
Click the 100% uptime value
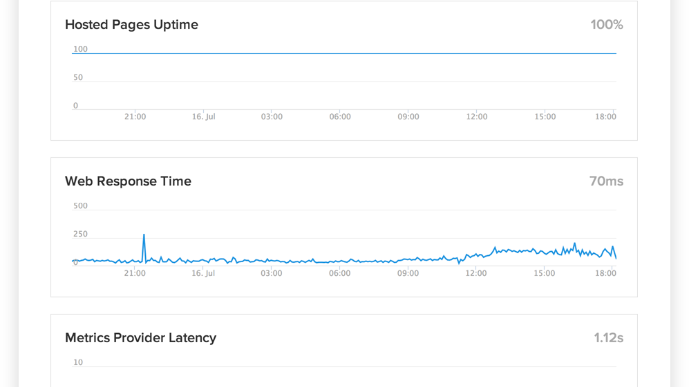click(606, 25)
